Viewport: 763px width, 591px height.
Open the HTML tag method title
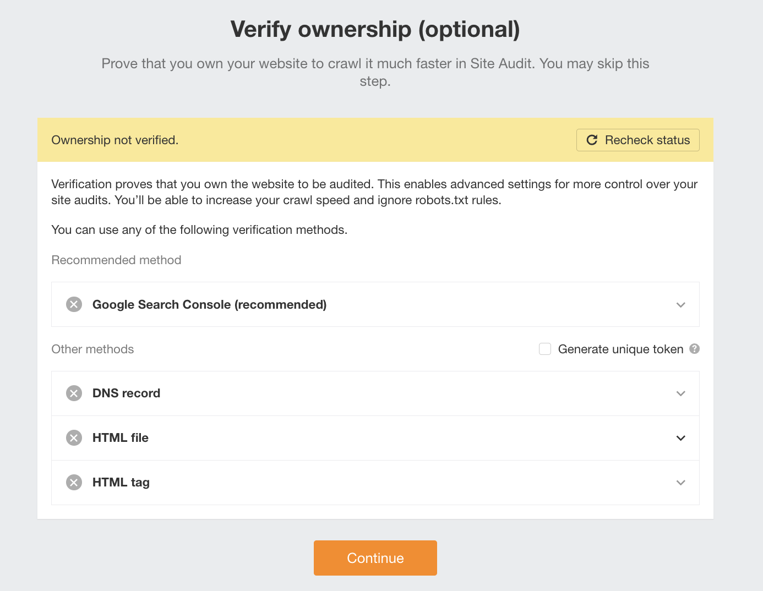pos(121,482)
